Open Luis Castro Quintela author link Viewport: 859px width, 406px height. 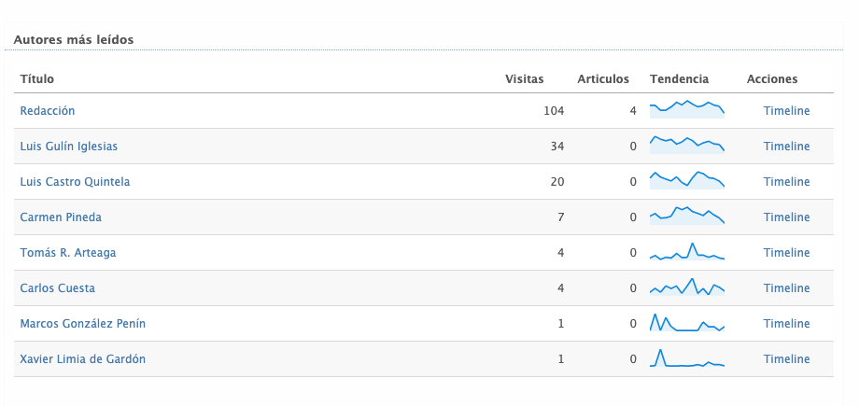tap(75, 181)
